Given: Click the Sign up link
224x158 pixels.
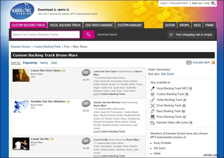Looking at the screenshot, I should click(197, 3).
